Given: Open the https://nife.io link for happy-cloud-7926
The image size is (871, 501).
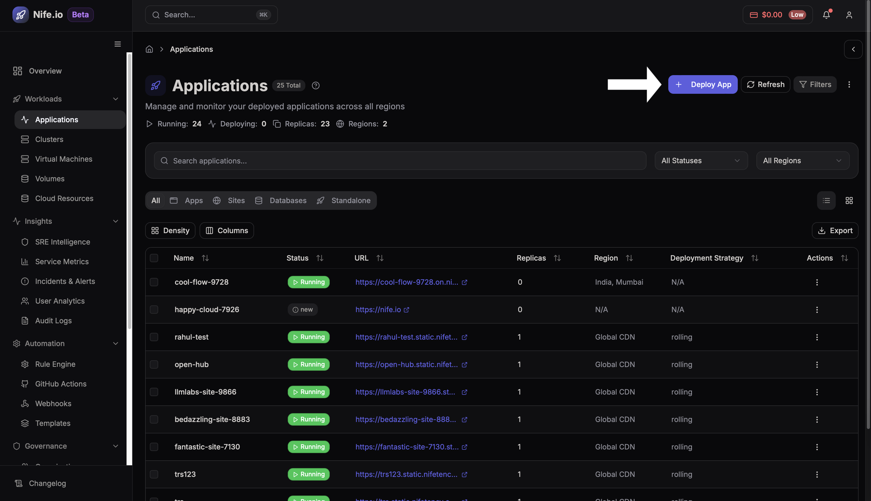Looking at the screenshot, I should click(x=378, y=309).
